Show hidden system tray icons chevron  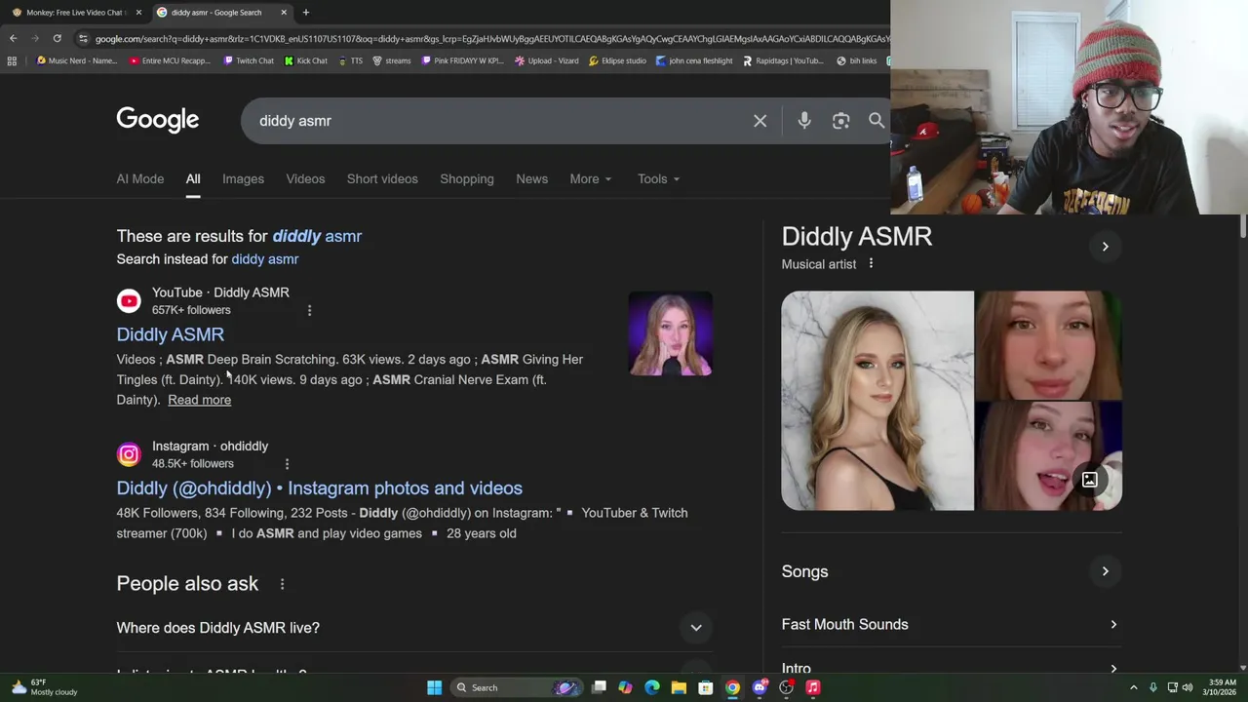pos(1134,687)
